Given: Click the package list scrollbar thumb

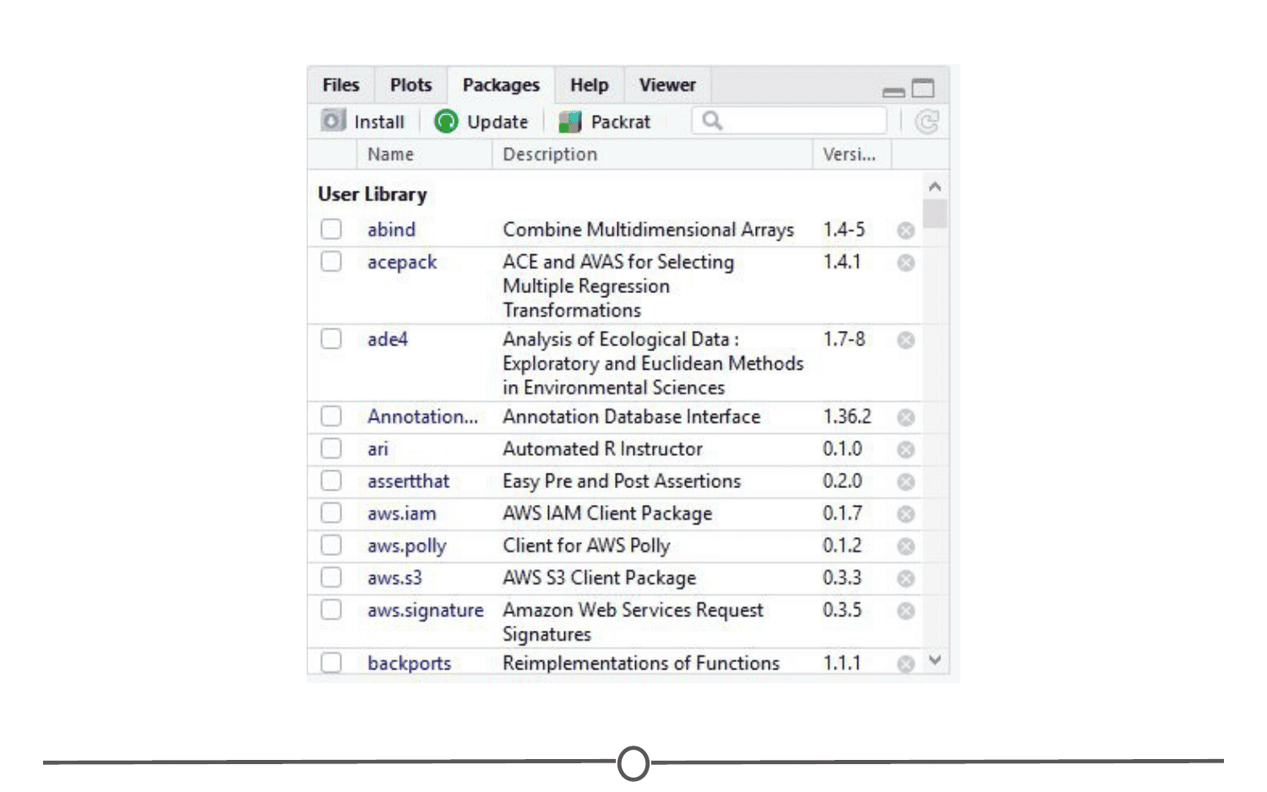Looking at the screenshot, I should (x=934, y=214).
